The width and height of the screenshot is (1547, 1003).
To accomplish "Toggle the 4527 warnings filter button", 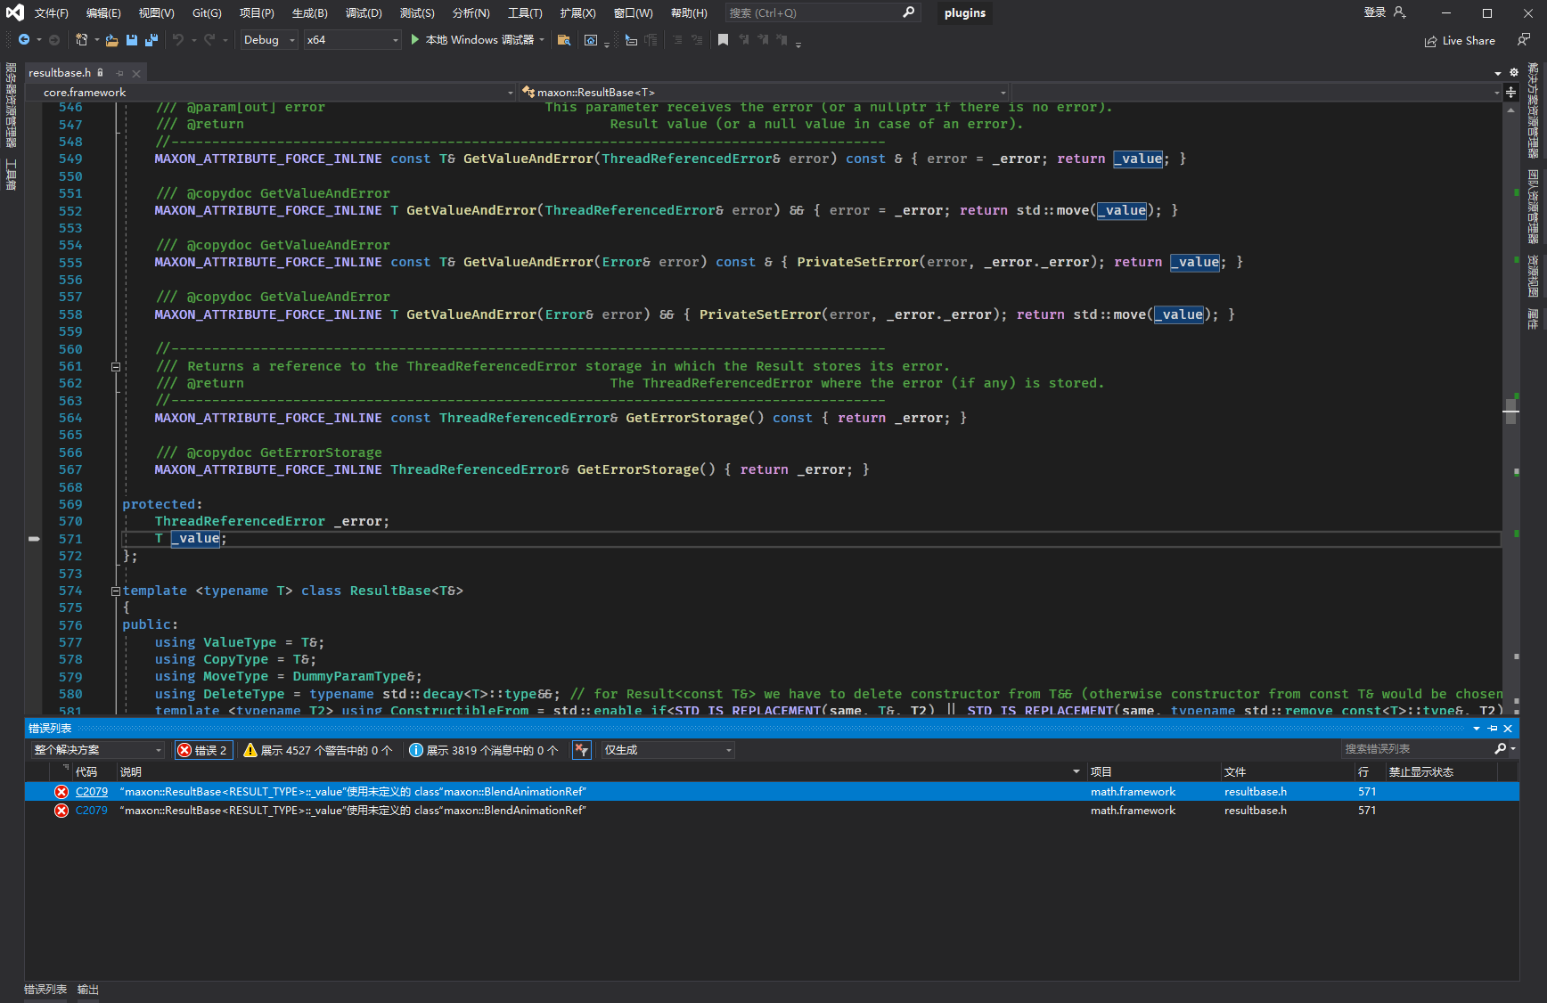I will (x=318, y=750).
